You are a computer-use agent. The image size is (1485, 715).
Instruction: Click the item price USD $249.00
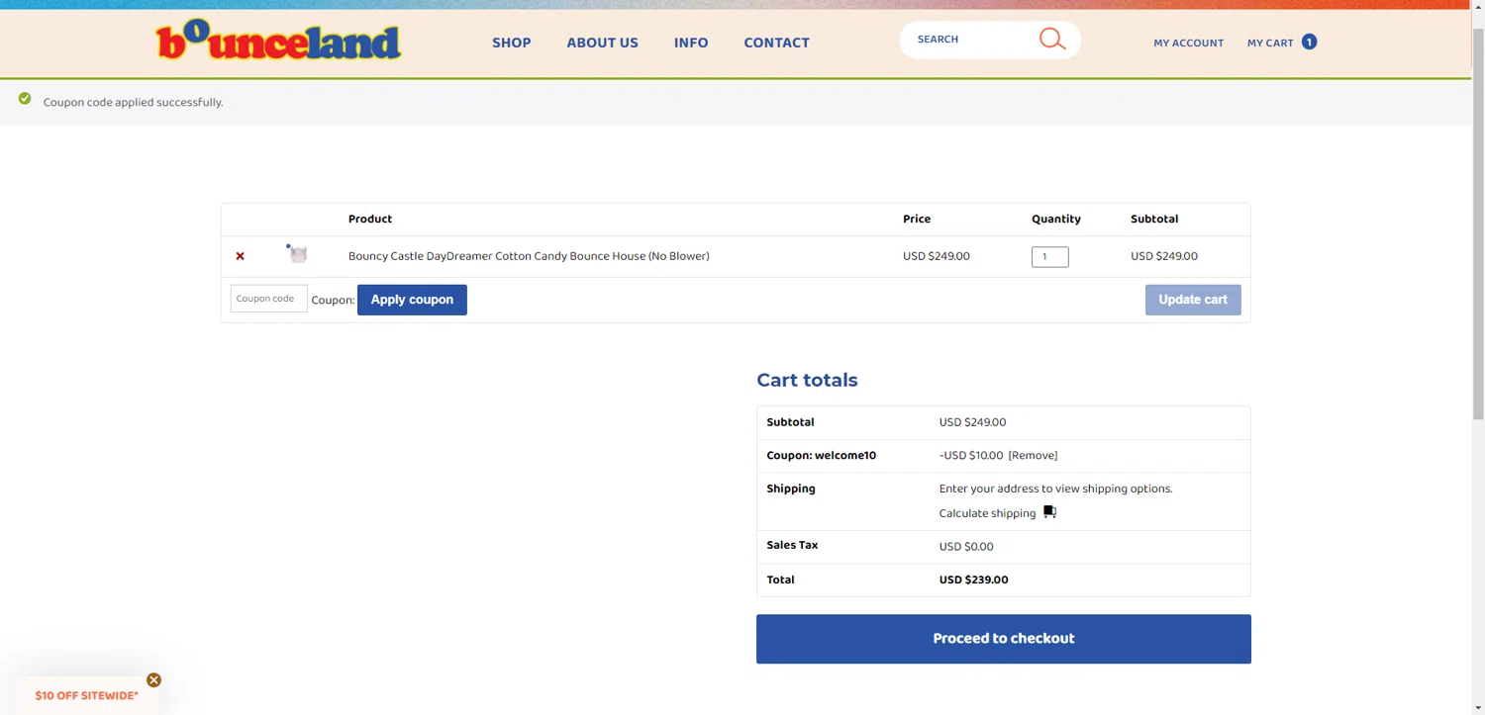pyautogui.click(x=937, y=256)
